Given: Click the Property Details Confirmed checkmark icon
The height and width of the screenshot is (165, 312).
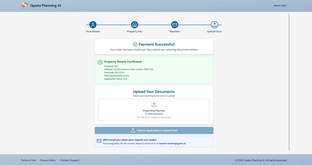Looking at the screenshot, I should pyautogui.click(x=100, y=62).
